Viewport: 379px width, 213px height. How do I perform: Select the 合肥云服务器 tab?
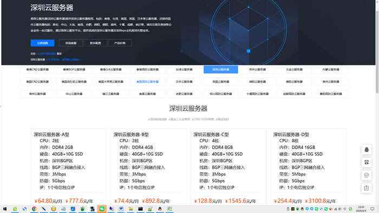point(184,94)
